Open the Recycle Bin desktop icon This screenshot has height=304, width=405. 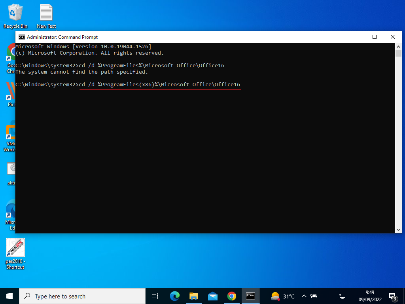15,16
